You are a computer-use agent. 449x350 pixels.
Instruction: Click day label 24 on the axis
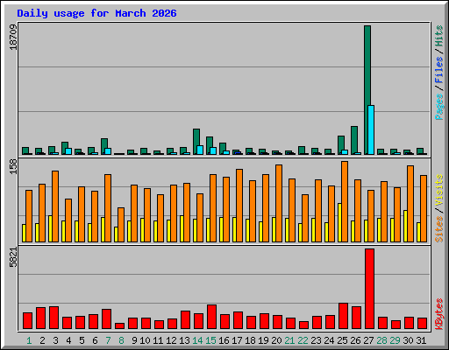(x=329, y=340)
